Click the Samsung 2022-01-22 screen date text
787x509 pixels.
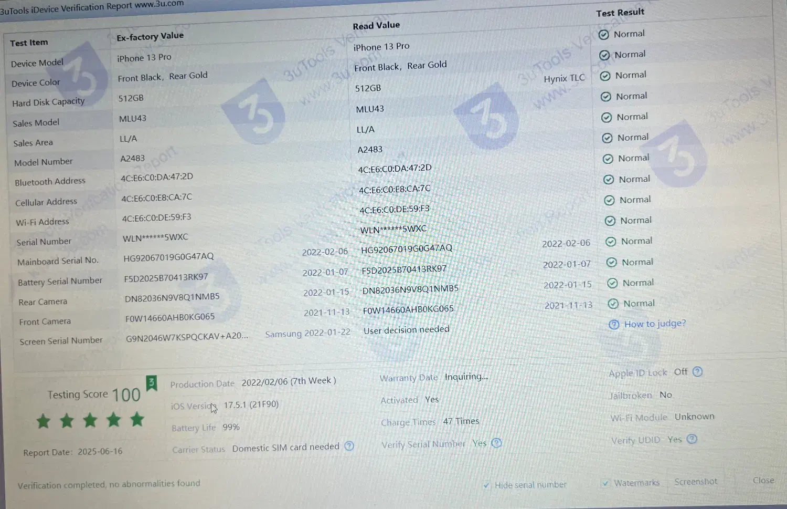307,333
